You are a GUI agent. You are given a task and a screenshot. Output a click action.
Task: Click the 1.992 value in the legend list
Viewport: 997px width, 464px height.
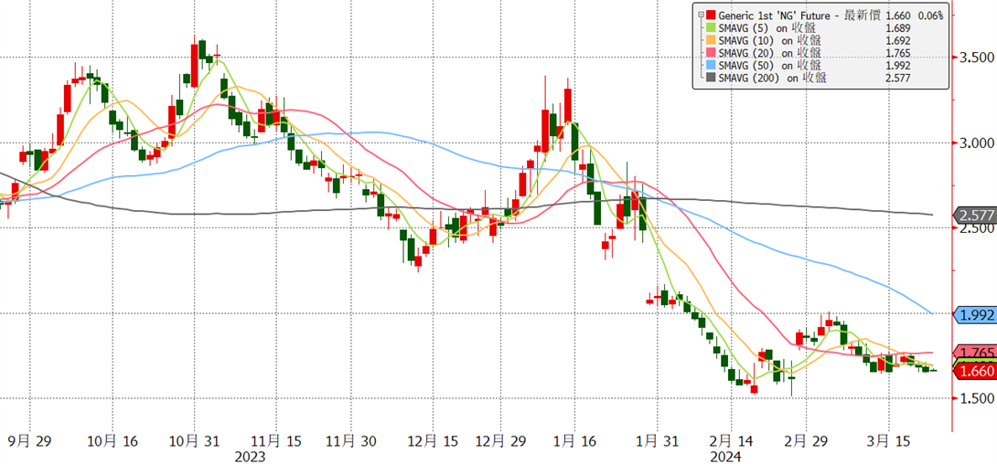click(897, 66)
